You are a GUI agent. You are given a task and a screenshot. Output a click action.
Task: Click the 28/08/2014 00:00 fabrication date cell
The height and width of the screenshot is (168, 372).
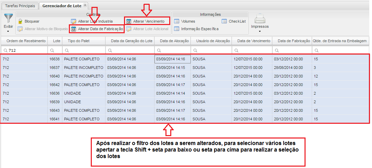pos(292,68)
